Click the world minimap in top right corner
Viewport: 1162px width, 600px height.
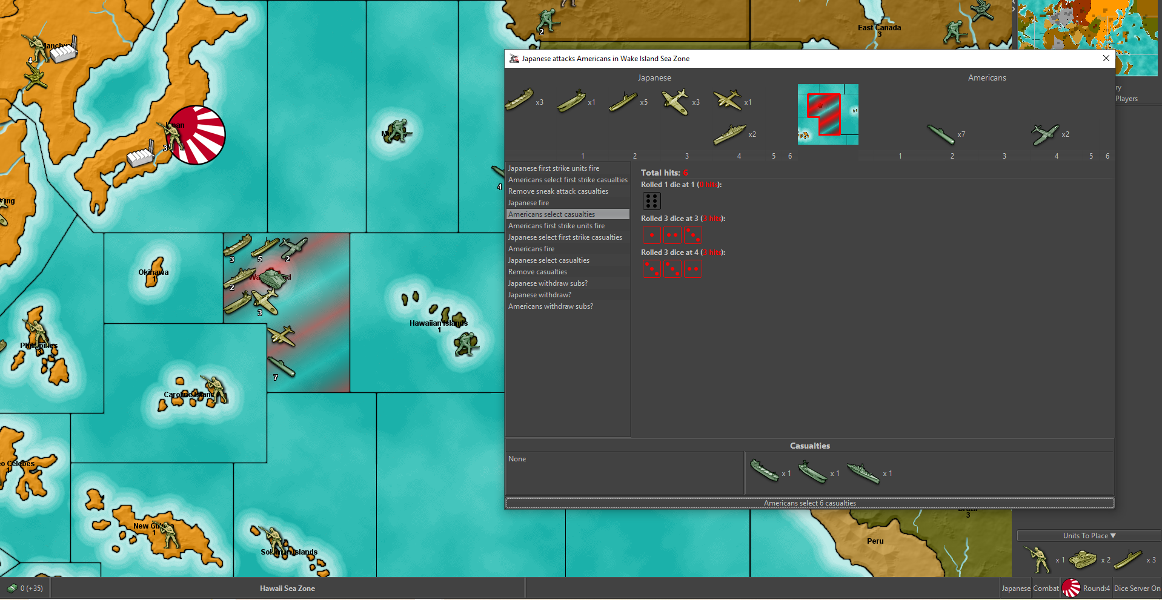(1087, 36)
